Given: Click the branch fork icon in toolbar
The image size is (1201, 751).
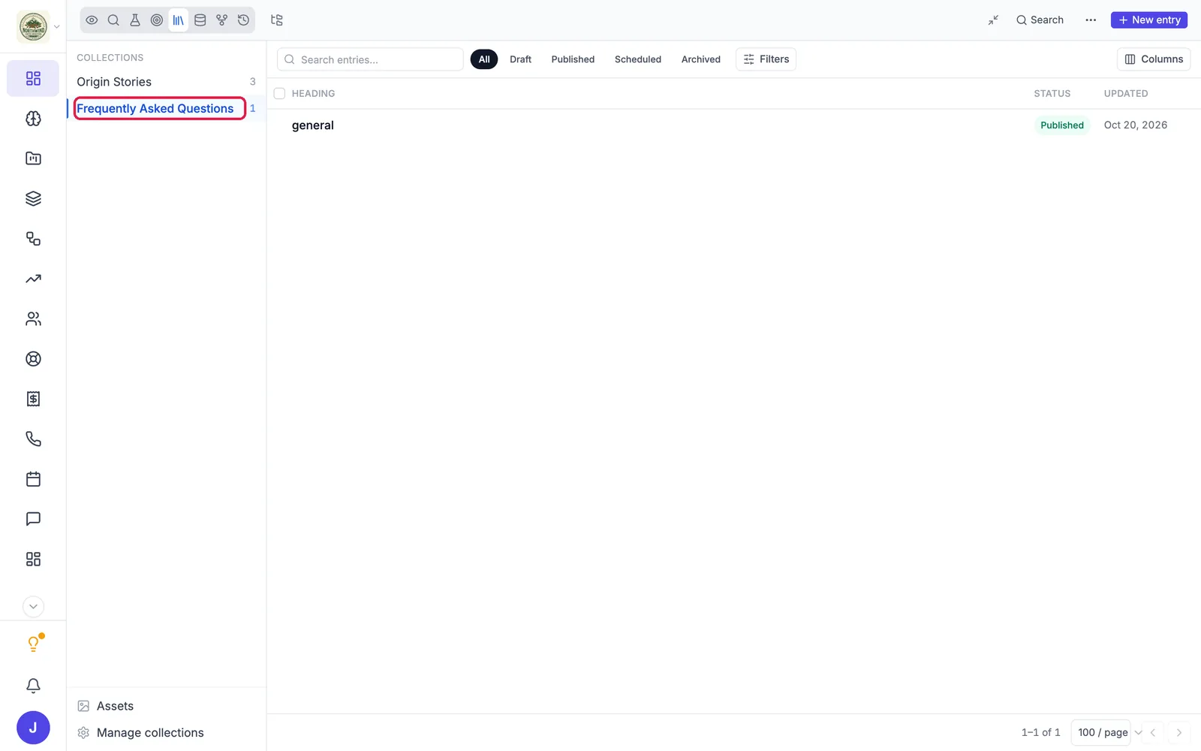Looking at the screenshot, I should (221, 20).
